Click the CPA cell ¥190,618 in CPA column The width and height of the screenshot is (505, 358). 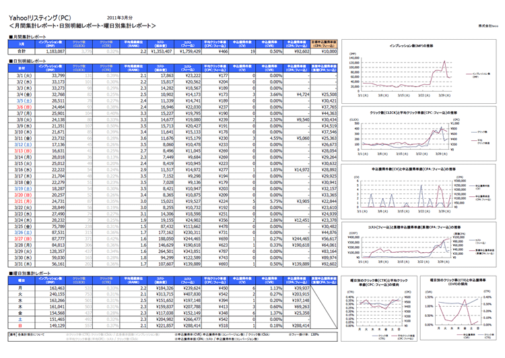tap(297, 245)
